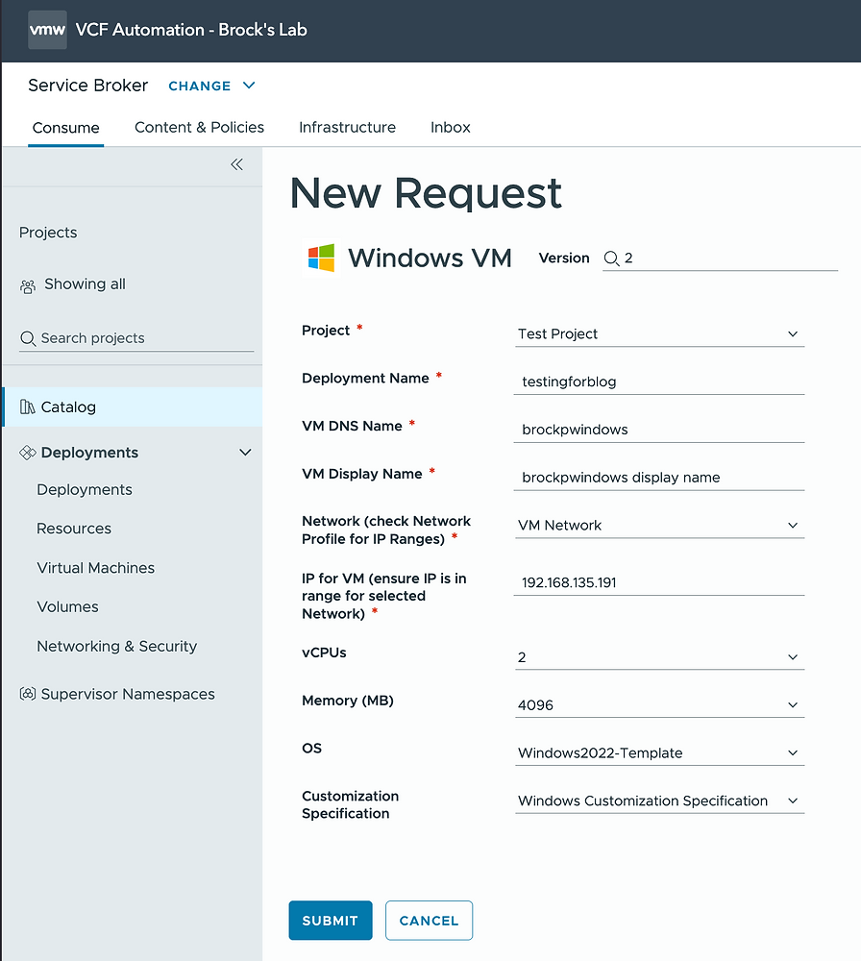
Task: Click the IP for VM field
Action: pos(659,582)
